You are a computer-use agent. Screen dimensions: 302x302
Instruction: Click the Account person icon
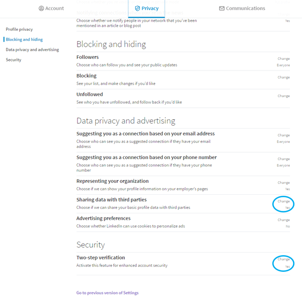pyautogui.click(x=41, y=8)
